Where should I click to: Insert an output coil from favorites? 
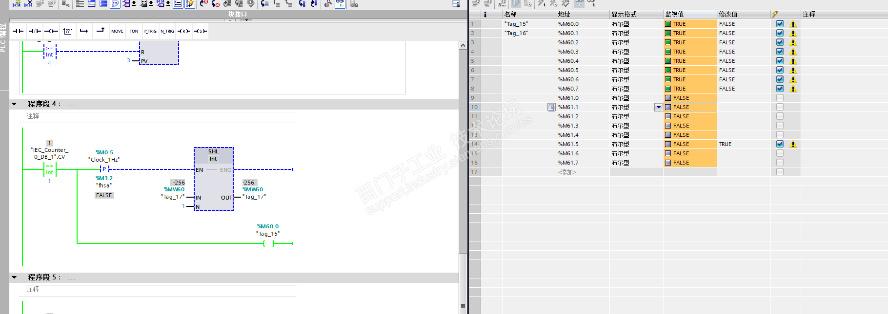pyautogui.click(x=51, y=31)
